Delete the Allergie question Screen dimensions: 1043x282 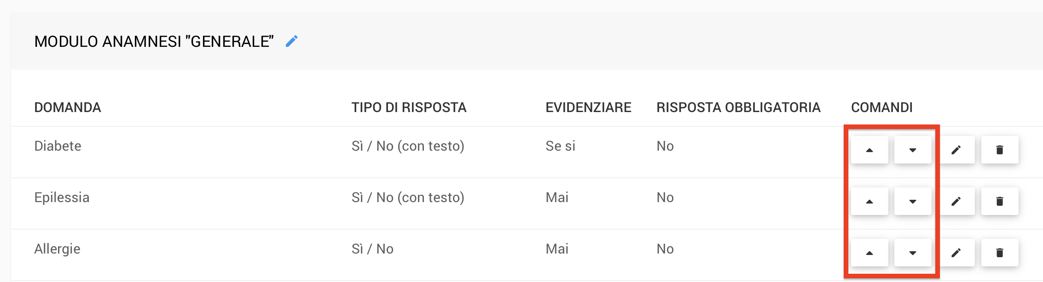(1000, 253)
